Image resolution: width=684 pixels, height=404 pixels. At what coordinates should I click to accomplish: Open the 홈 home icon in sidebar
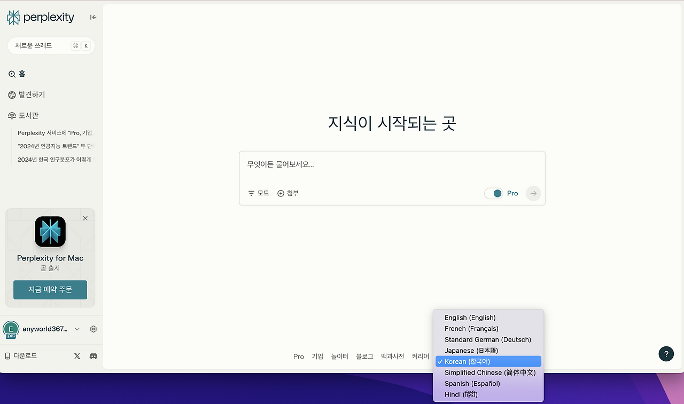pos(12,73)
